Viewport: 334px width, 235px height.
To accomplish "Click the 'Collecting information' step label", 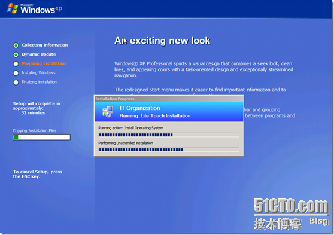I will tap(45, 45).
